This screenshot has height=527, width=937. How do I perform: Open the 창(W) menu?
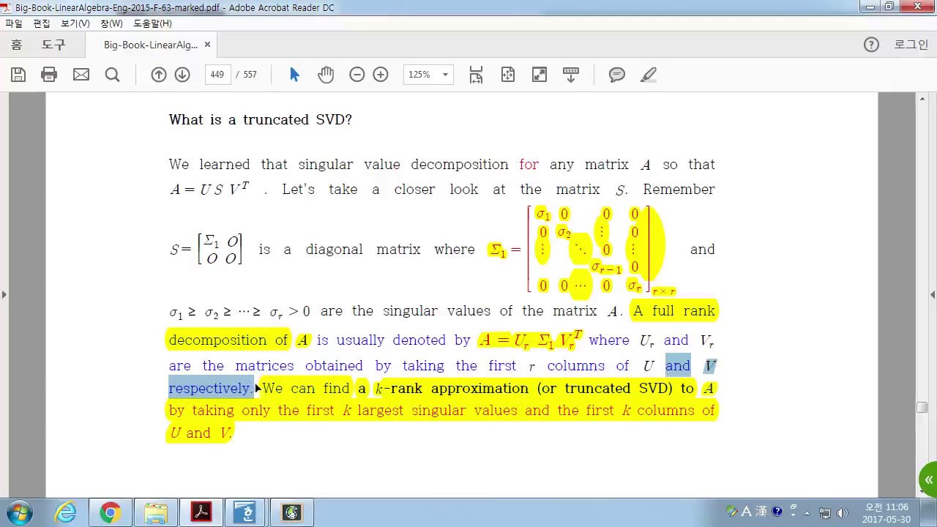point(111,23)
